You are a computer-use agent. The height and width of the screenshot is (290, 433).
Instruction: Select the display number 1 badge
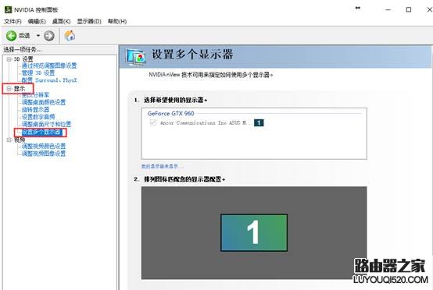tap(259, 122)
